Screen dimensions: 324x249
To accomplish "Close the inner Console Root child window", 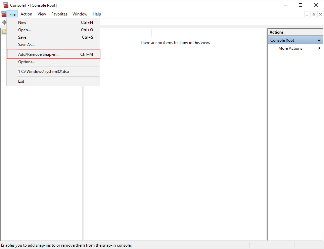I will pyautogui.click(x=320, y=14).
